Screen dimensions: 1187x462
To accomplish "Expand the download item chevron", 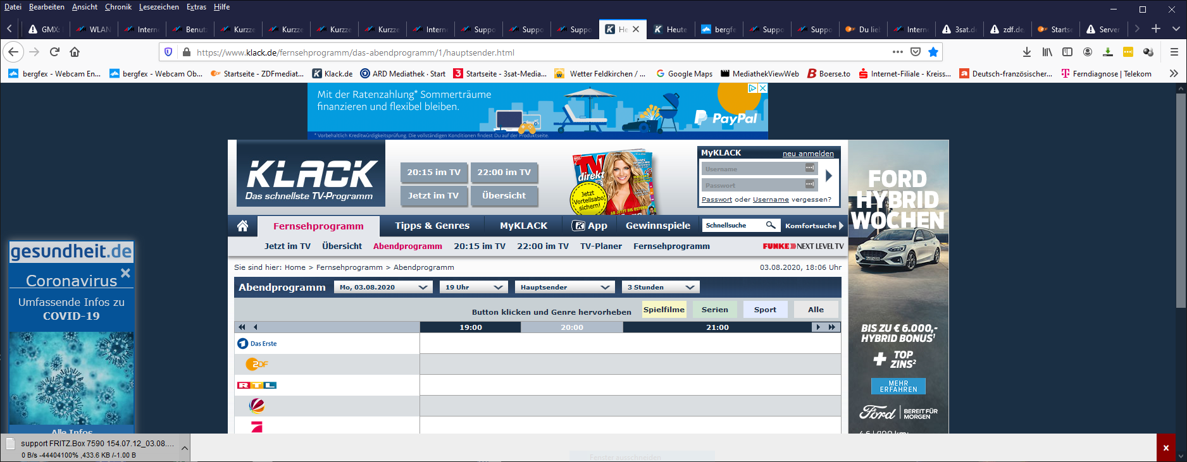I will (185, 448).
